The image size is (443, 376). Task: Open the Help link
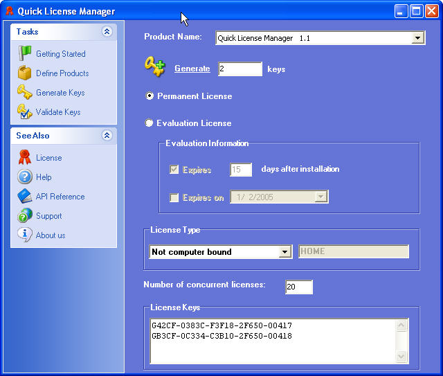[44, 177]
